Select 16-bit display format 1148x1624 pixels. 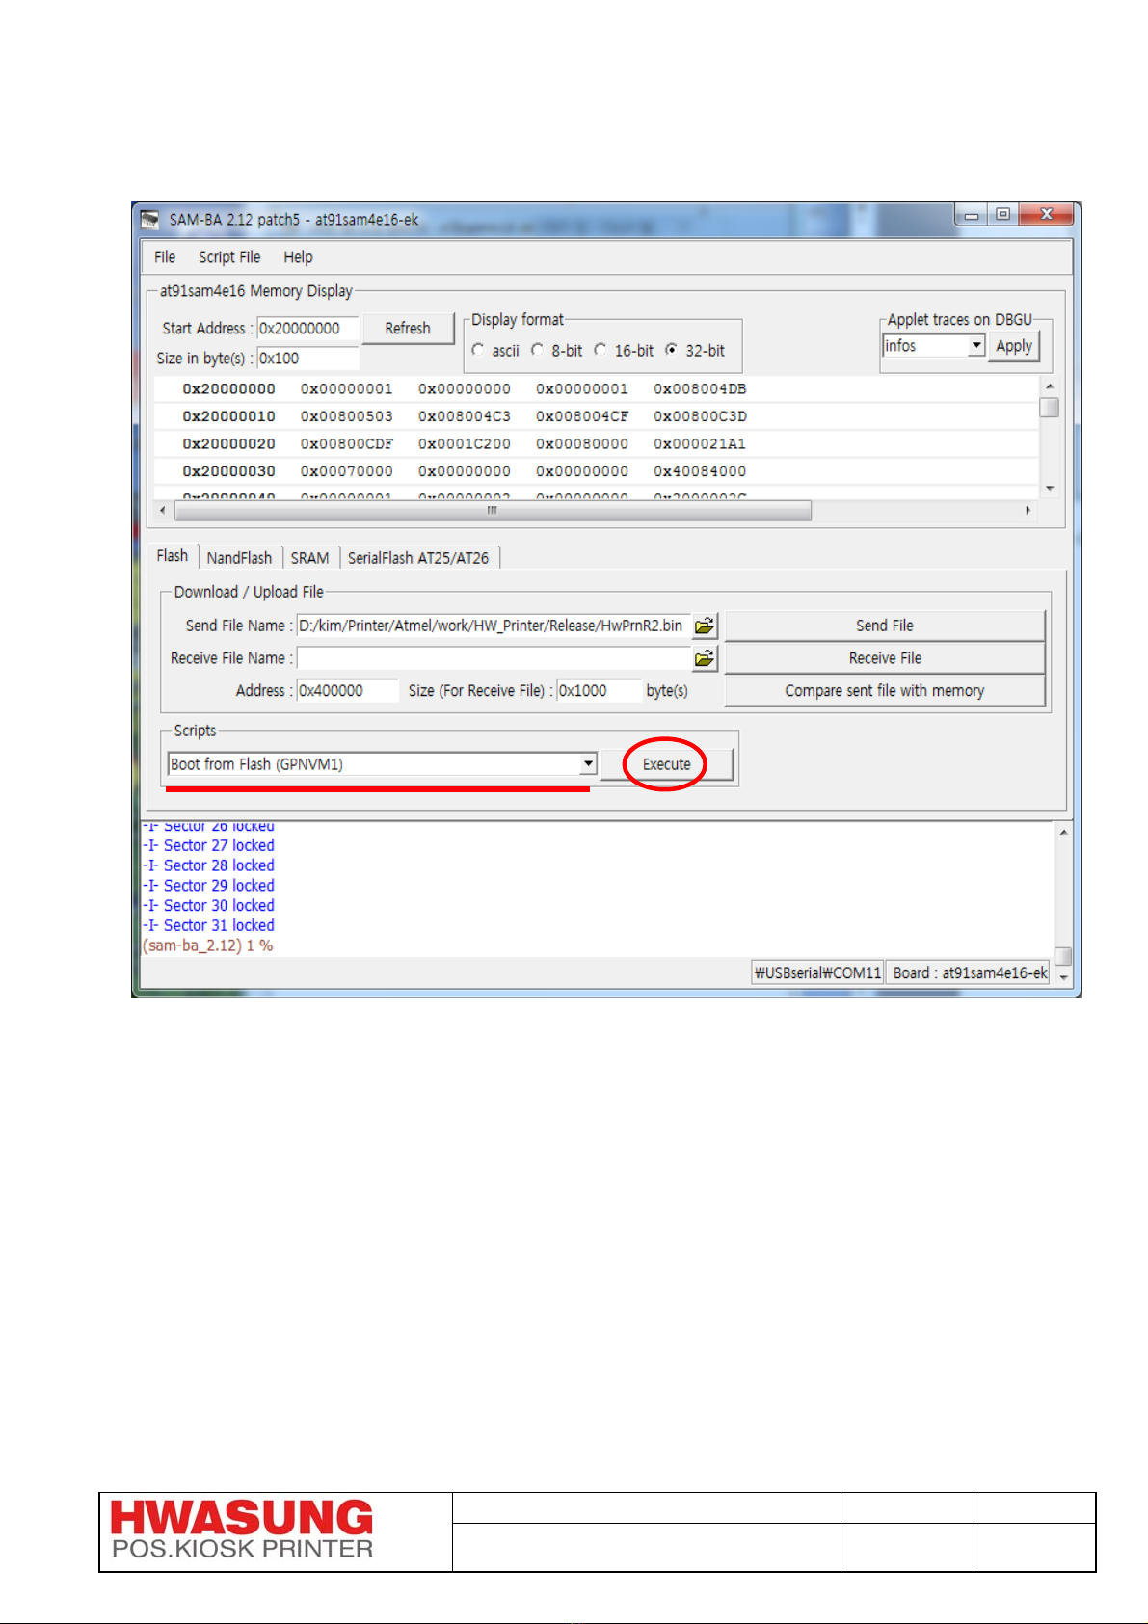[601, 350]
